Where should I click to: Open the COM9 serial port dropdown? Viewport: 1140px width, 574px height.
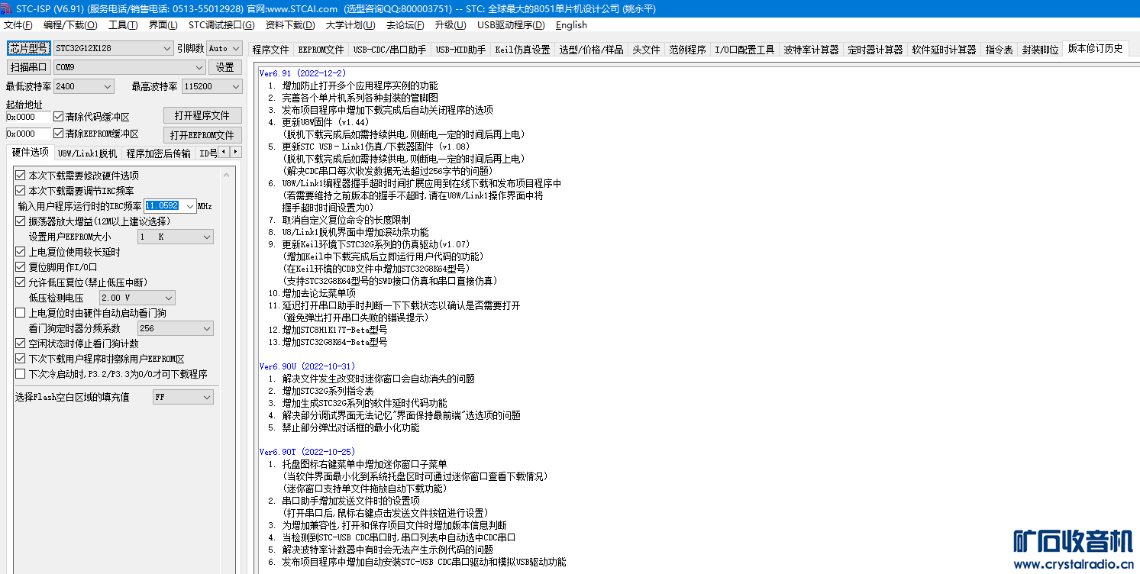[x=130, y=67]
